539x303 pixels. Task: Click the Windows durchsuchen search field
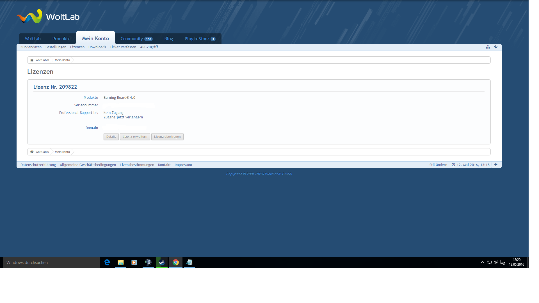(51, 262)
